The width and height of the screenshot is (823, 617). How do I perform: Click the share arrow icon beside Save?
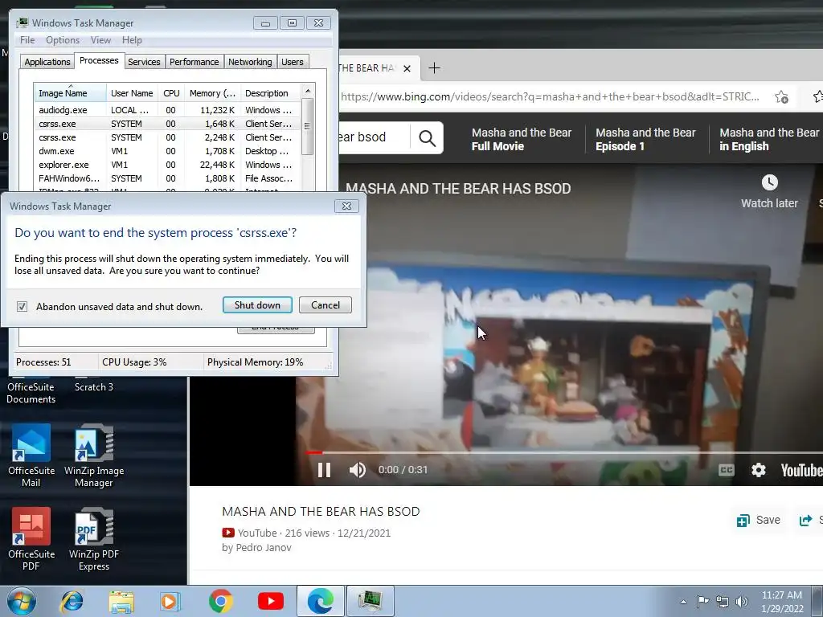click(805, 521)
